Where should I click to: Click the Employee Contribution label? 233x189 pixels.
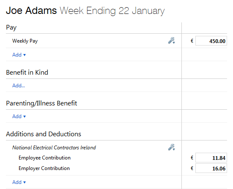[x=44, y=158]
